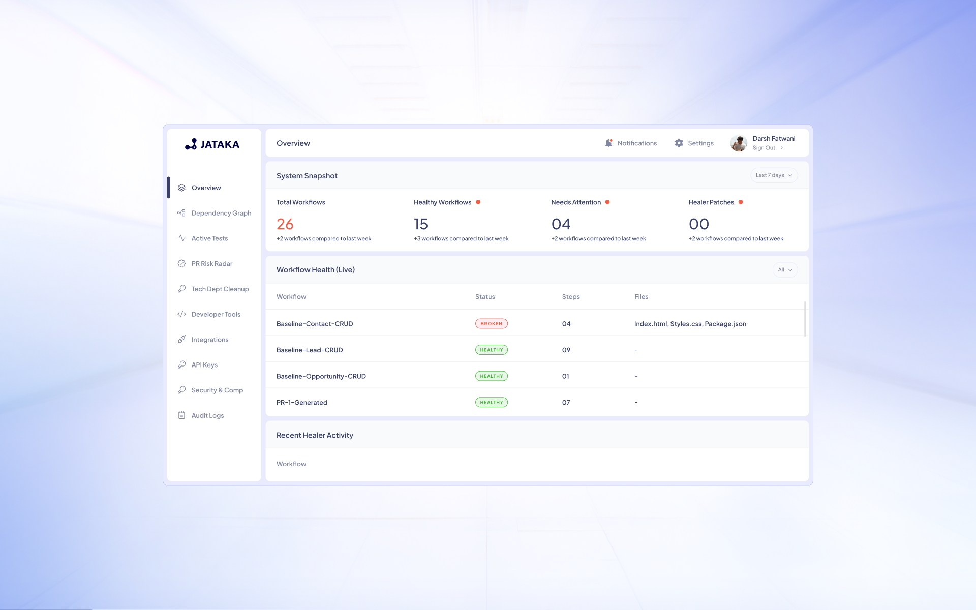The image size is (976, 610).
Task: Click HEALTHY badge for Baseline-Lead-CRUD
Action: click(x=492, y=350)
